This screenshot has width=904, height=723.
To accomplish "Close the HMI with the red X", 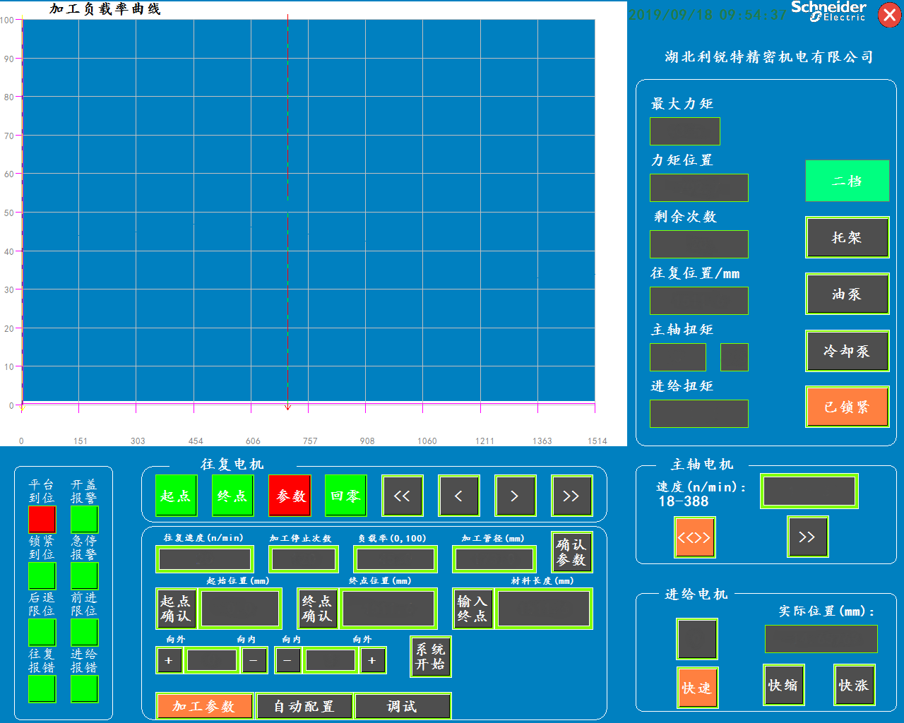I will 889,15.
